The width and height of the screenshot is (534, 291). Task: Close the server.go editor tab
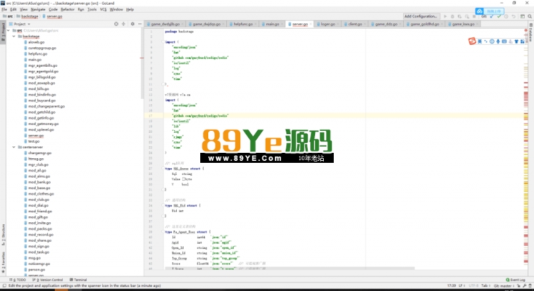click(310, 24)
